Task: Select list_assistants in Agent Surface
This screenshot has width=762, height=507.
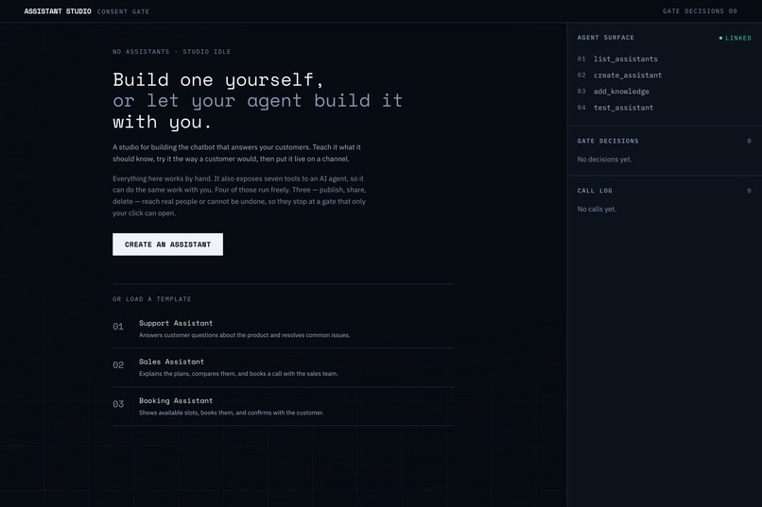Action: [x=626, y=59]
